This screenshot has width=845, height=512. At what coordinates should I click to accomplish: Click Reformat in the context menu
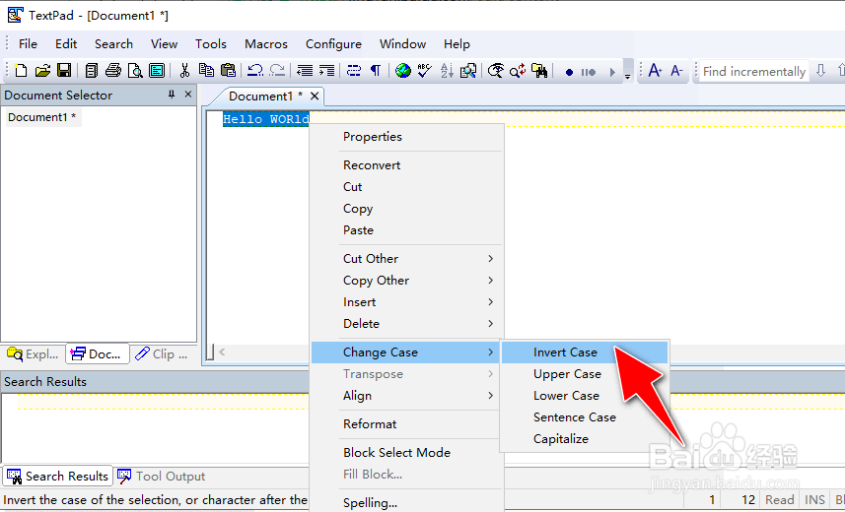pyautogui.click(x=407, y=423)
